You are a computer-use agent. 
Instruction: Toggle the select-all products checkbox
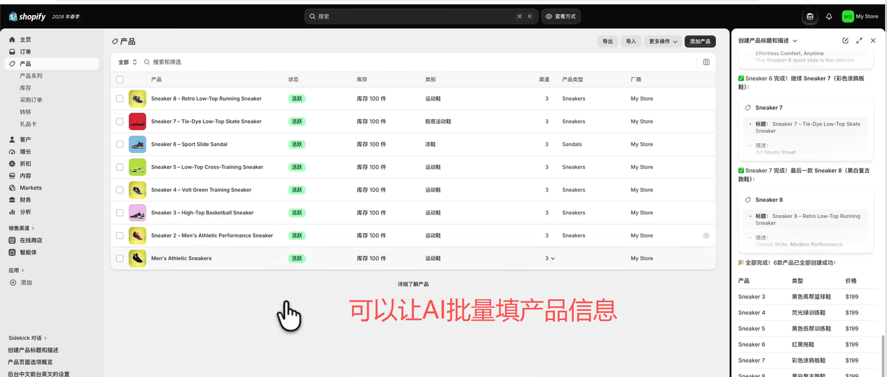120,80
